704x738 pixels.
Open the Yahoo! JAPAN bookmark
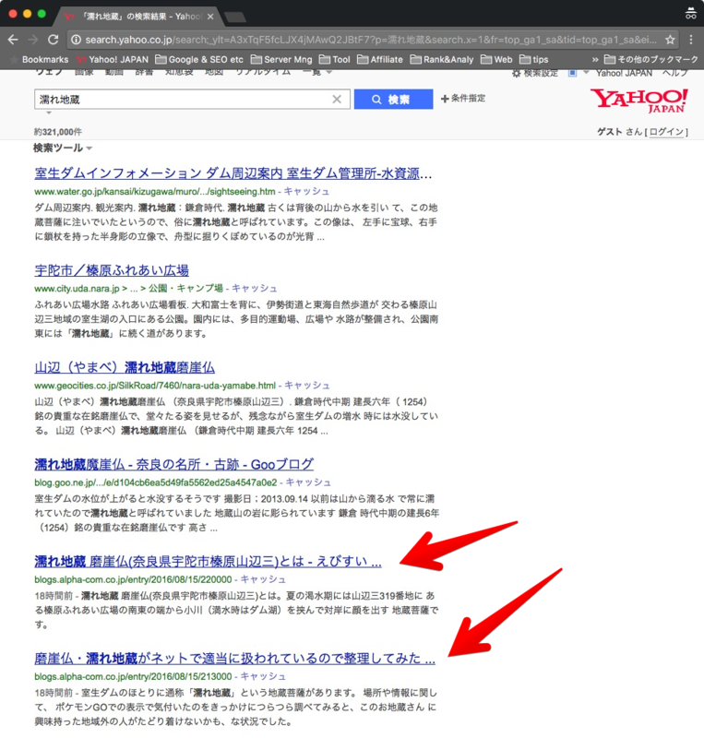pyautogui.click(x=113, y=60)
